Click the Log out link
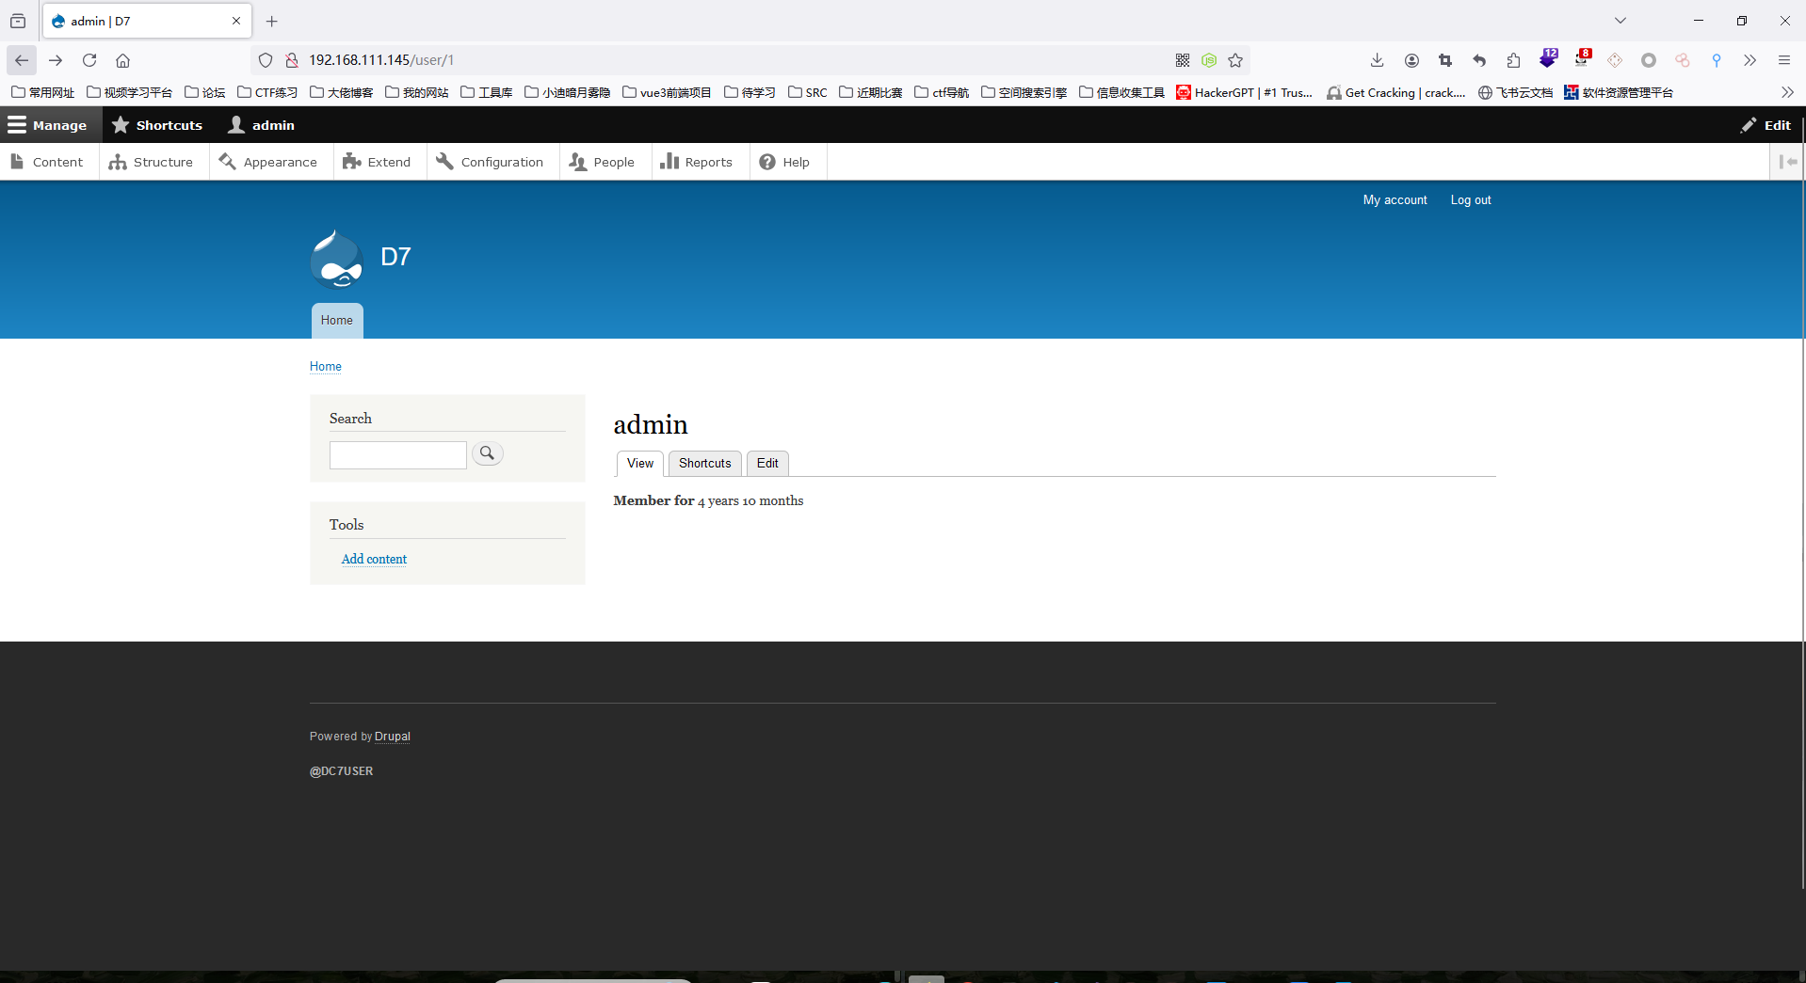1806x983 pixels. click(x=1470, y=200)
